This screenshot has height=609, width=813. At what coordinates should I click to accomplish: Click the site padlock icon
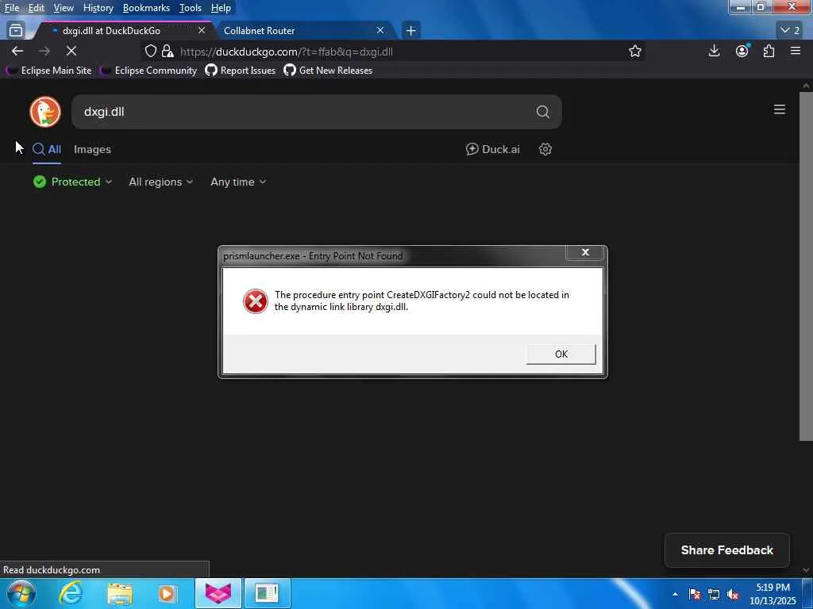(167, 51)
